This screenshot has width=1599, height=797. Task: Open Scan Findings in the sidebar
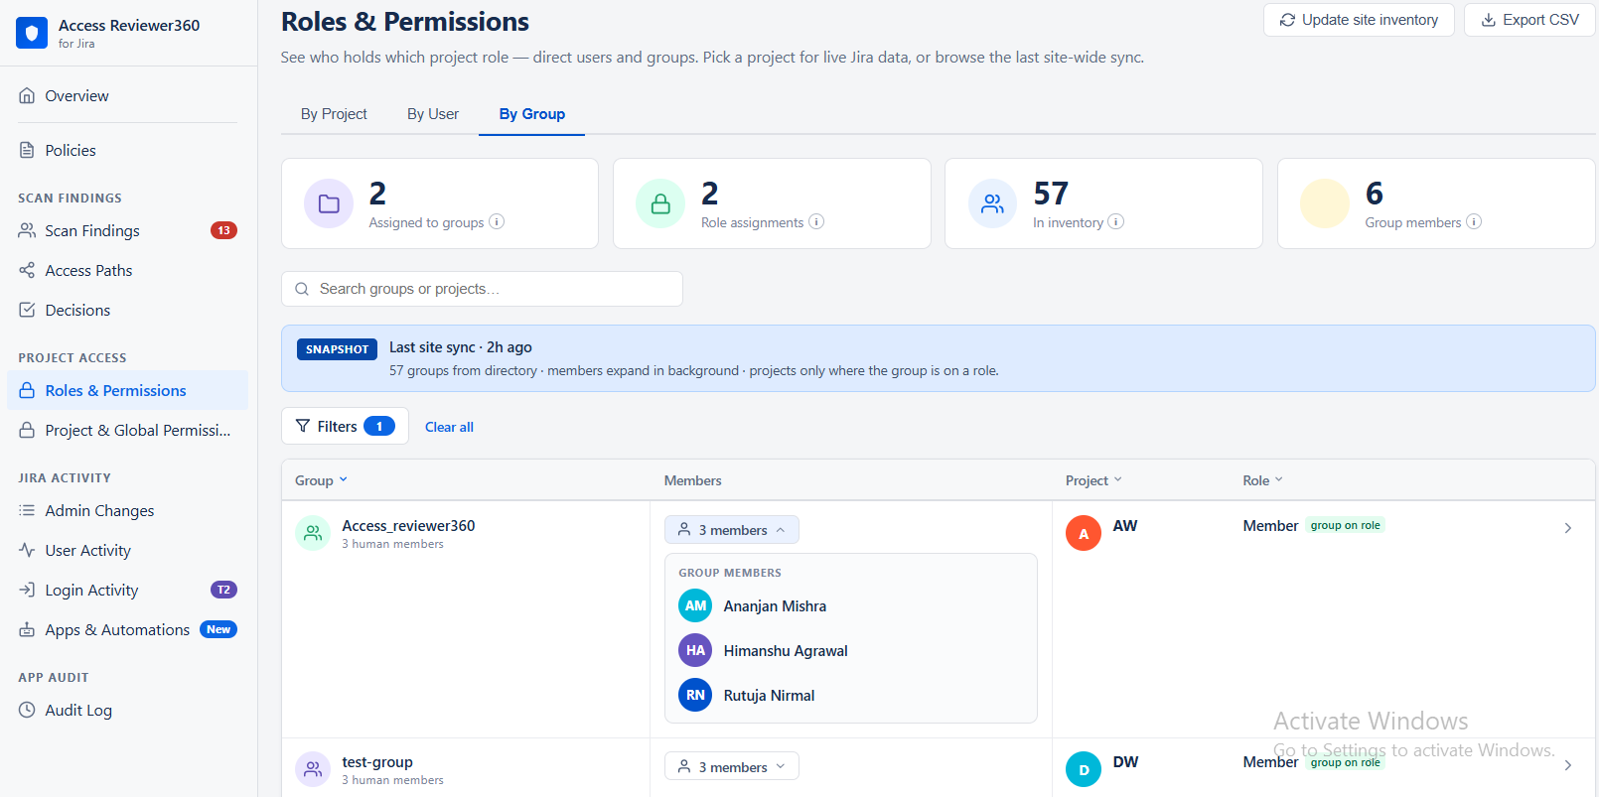pos(127,231)
